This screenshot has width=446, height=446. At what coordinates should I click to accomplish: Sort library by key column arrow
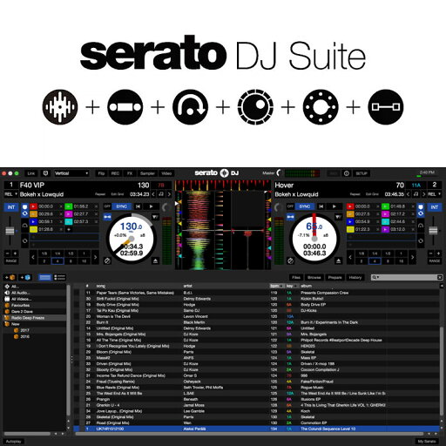(x=296, y=287)
